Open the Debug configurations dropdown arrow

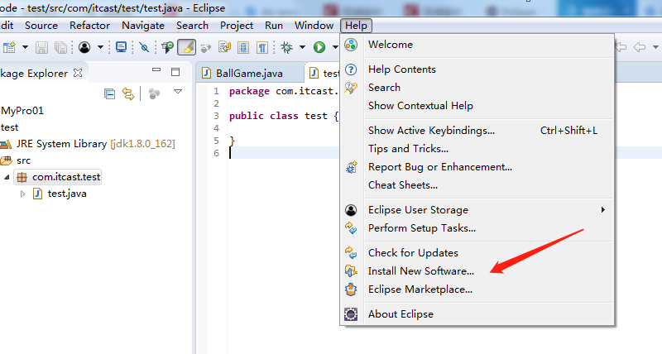pyautogui.click(x=302, y=47)
